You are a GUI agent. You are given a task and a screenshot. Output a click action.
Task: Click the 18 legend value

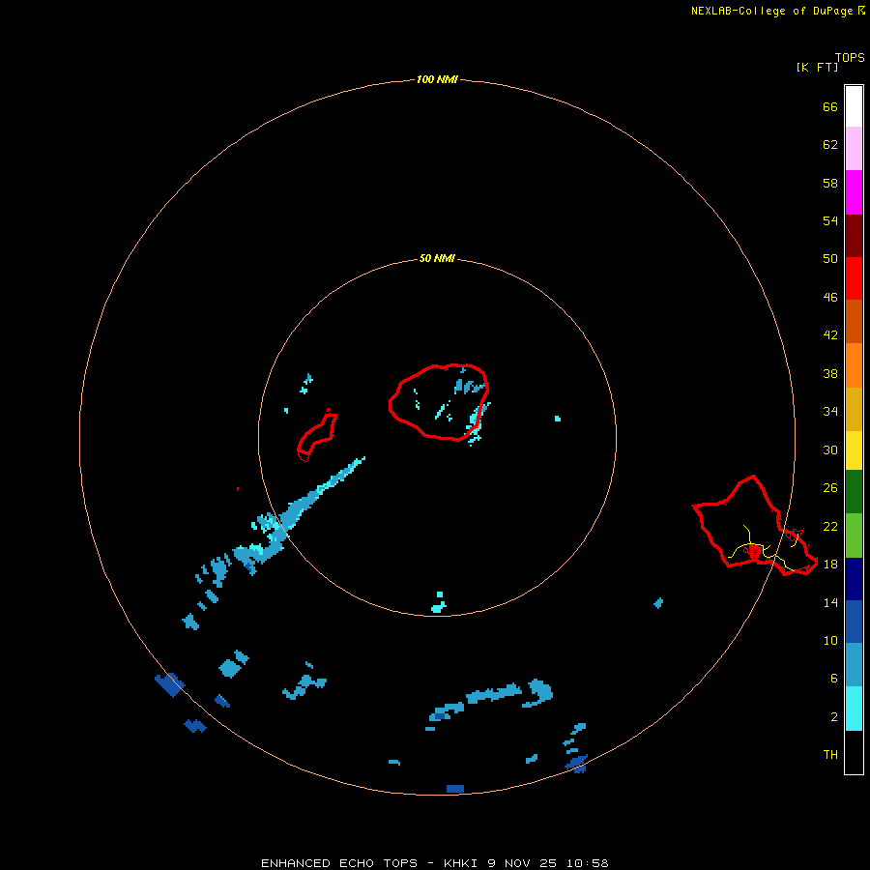(x=830, y=565)
